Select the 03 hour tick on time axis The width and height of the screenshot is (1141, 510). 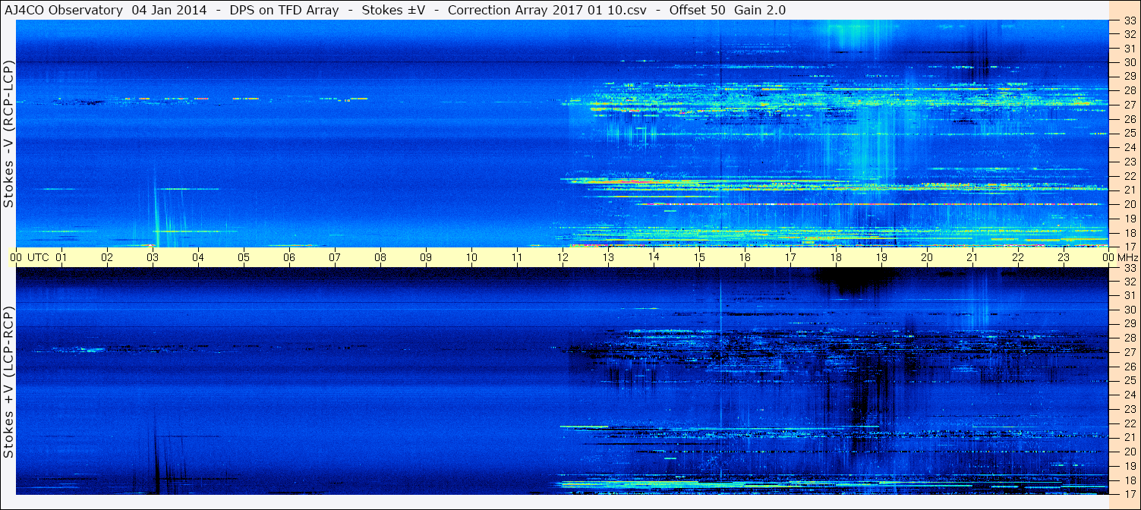click(x=153, y=257)
